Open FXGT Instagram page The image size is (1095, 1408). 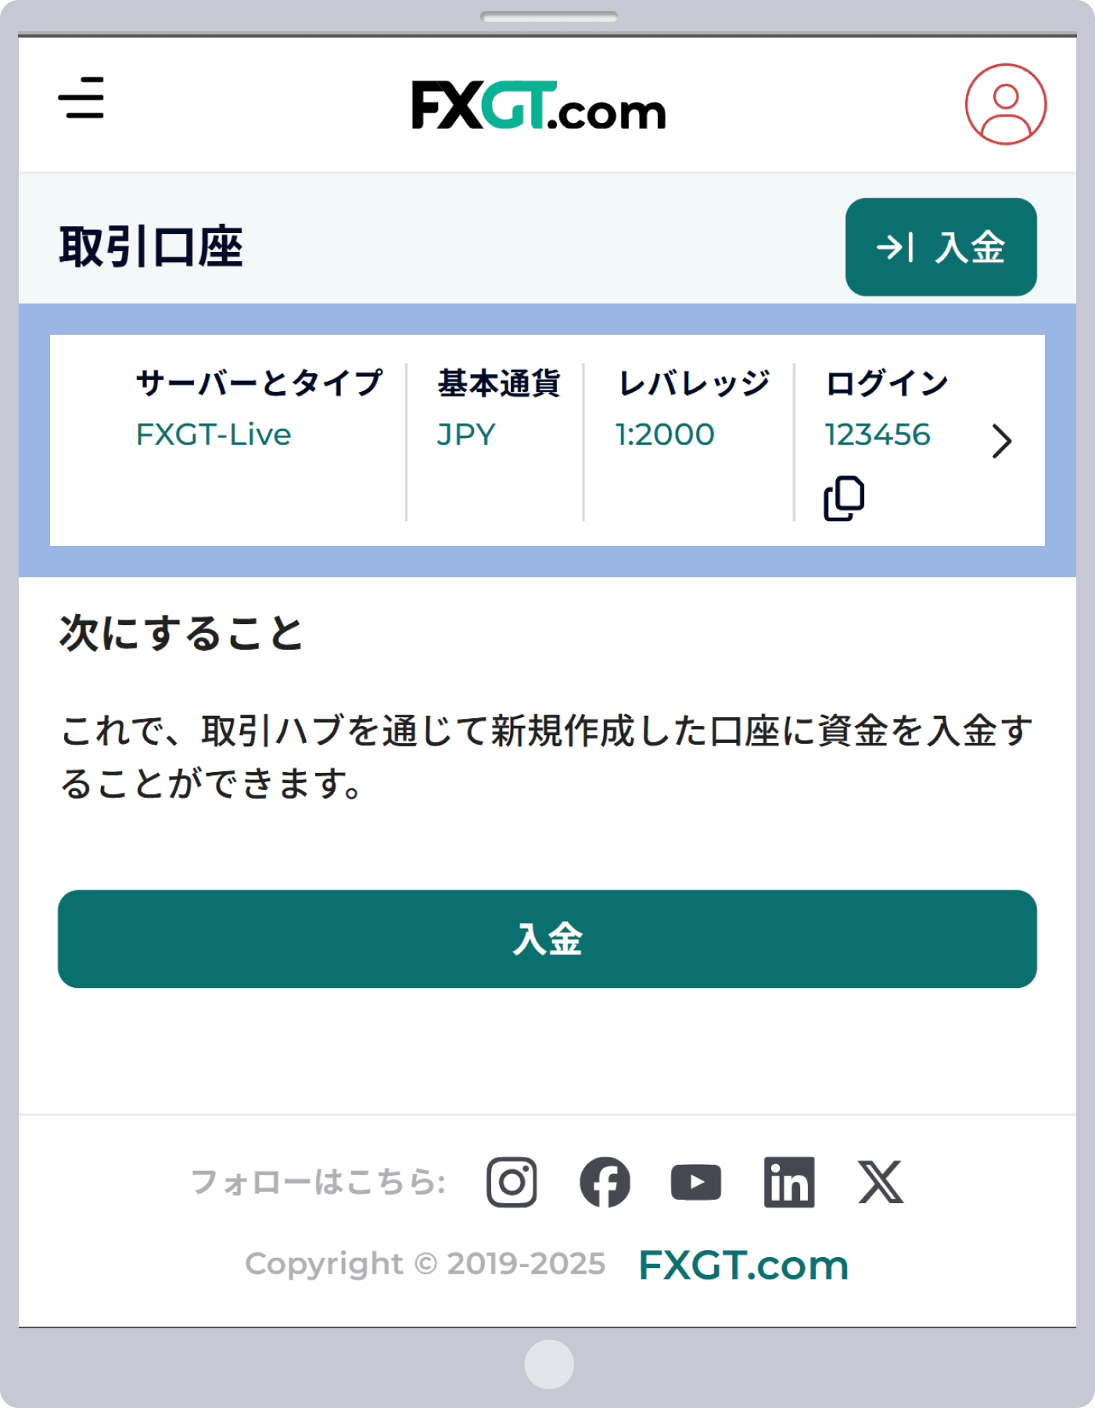[512, 1182]
